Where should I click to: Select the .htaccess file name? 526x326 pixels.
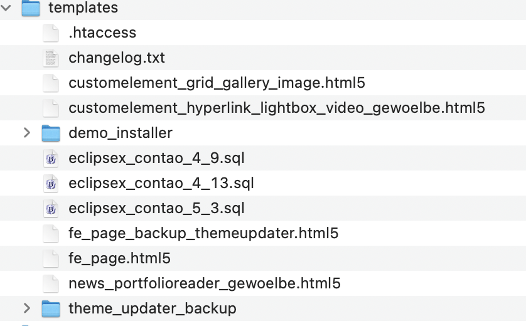(x=102, y=33)
